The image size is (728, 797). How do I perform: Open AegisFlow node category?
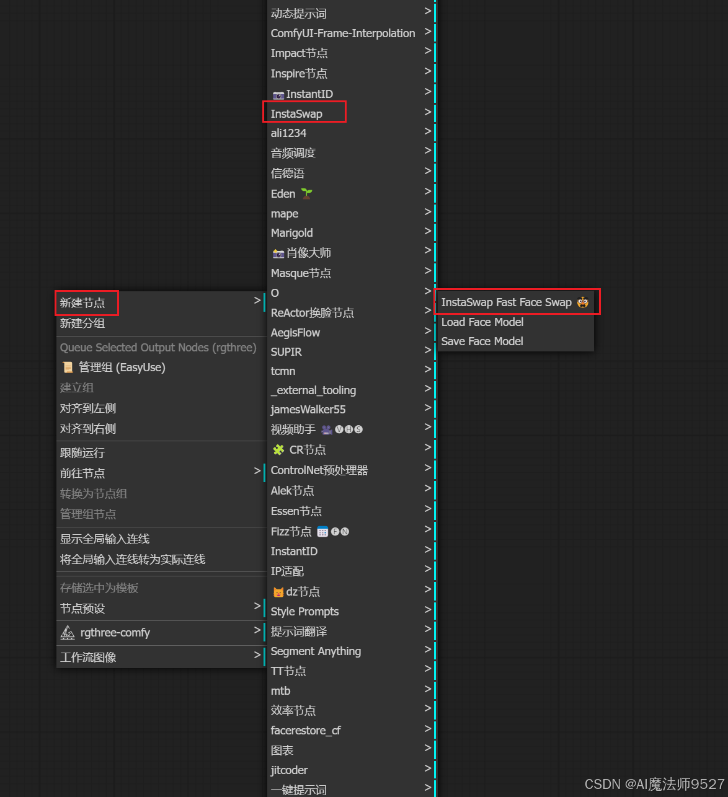click(x=351, y=333)
